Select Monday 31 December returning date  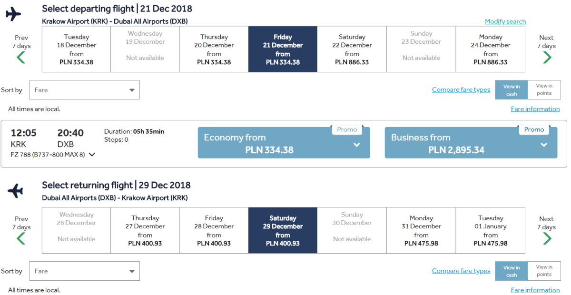421,231
